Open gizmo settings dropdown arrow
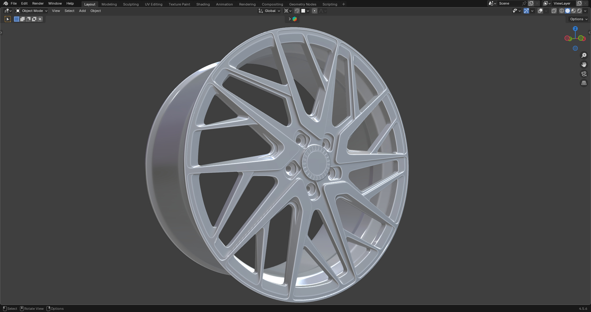The width and height of the screenshot is (591, 312). click(532, 11)
